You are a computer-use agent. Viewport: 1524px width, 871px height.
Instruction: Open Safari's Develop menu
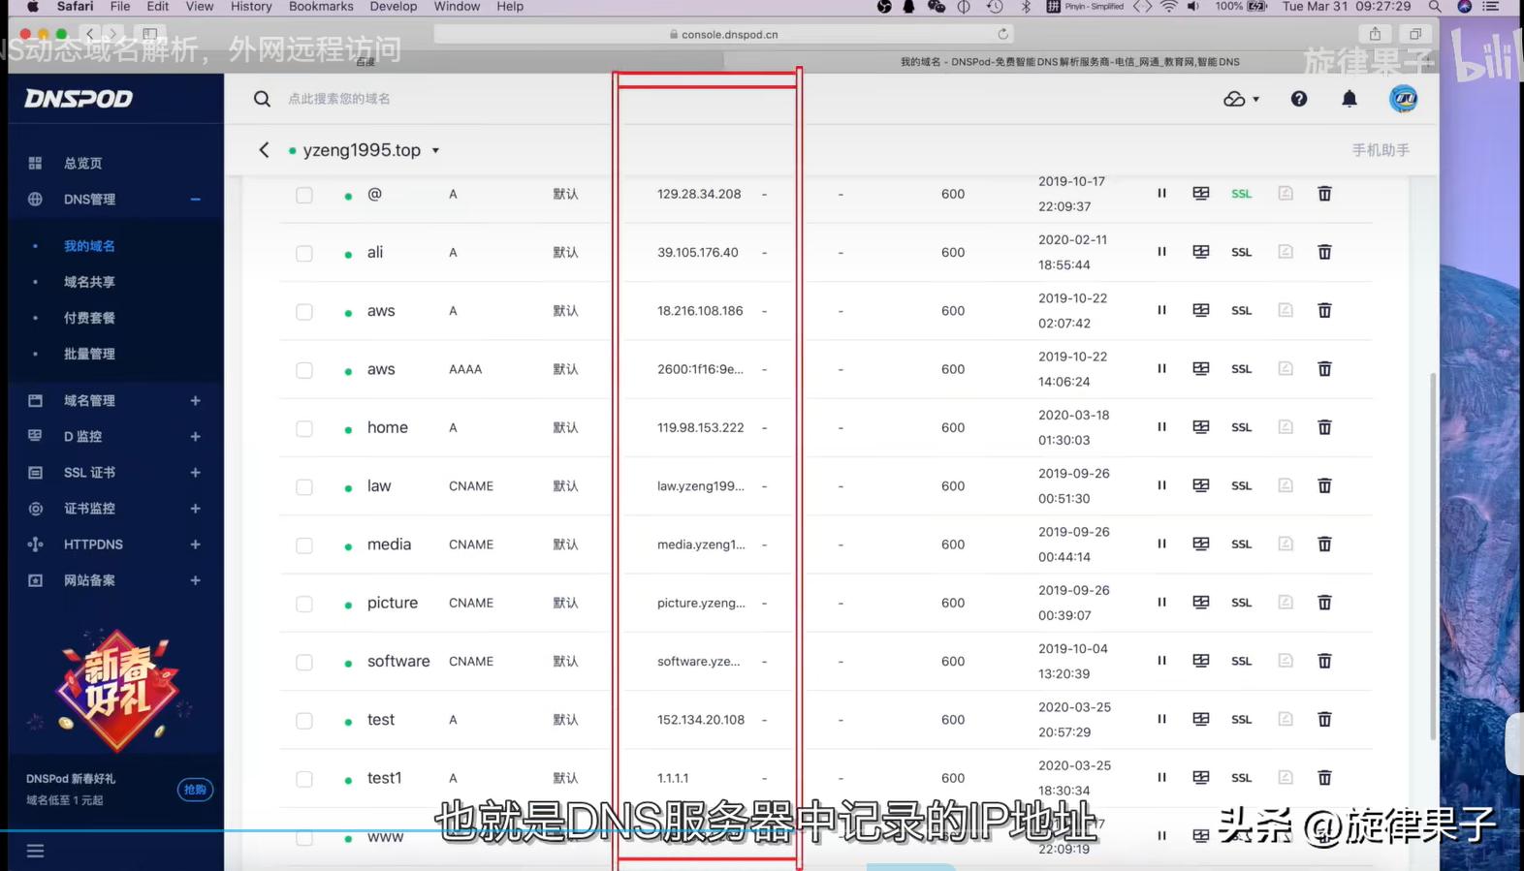point(393,7)
